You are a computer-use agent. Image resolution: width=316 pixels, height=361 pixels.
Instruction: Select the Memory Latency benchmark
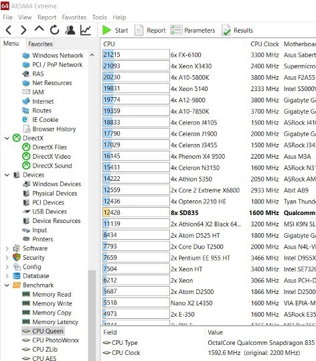55,322
